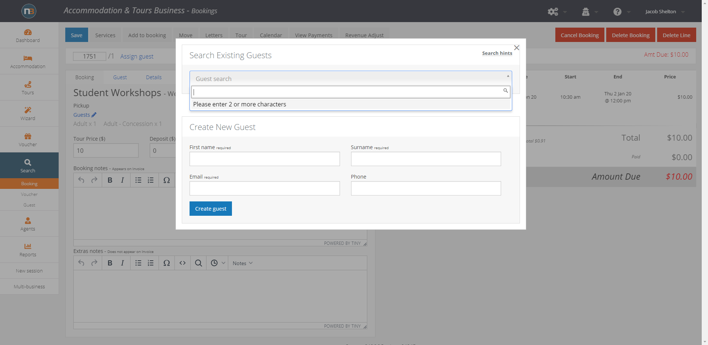Click the Cancel Booking button
708x345 pixels.
click(x=580, y=35)
